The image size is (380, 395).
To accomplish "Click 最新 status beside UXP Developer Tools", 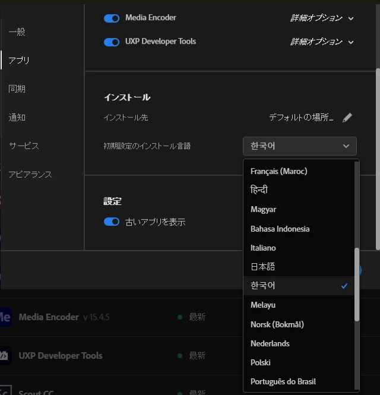I will click(x=197, y=356).
